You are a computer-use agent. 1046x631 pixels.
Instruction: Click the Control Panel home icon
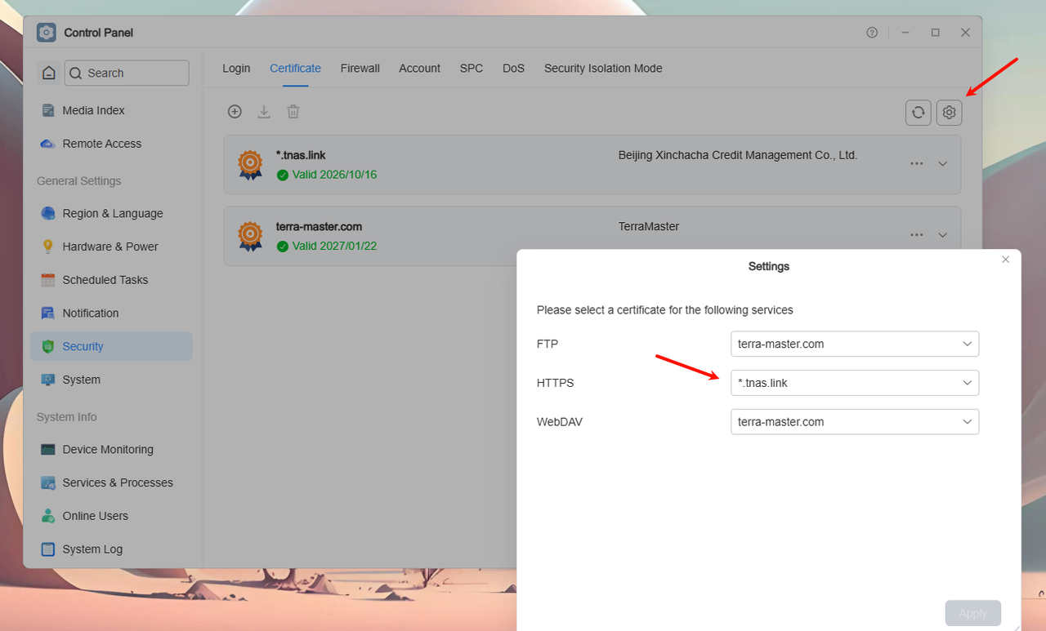[x=49, y=73]
